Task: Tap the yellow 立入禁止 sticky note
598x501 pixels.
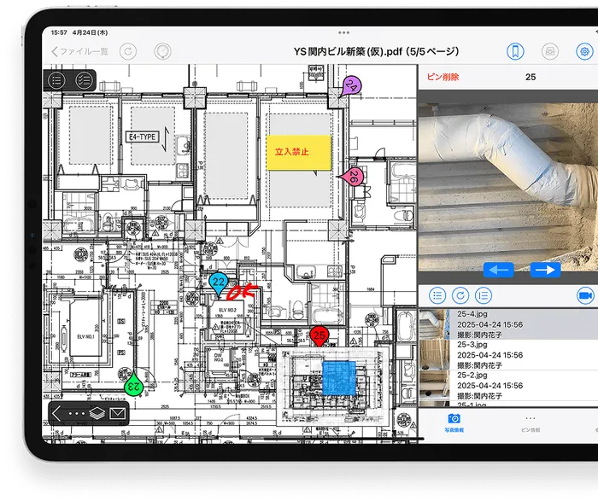Action: click(298, 153)
